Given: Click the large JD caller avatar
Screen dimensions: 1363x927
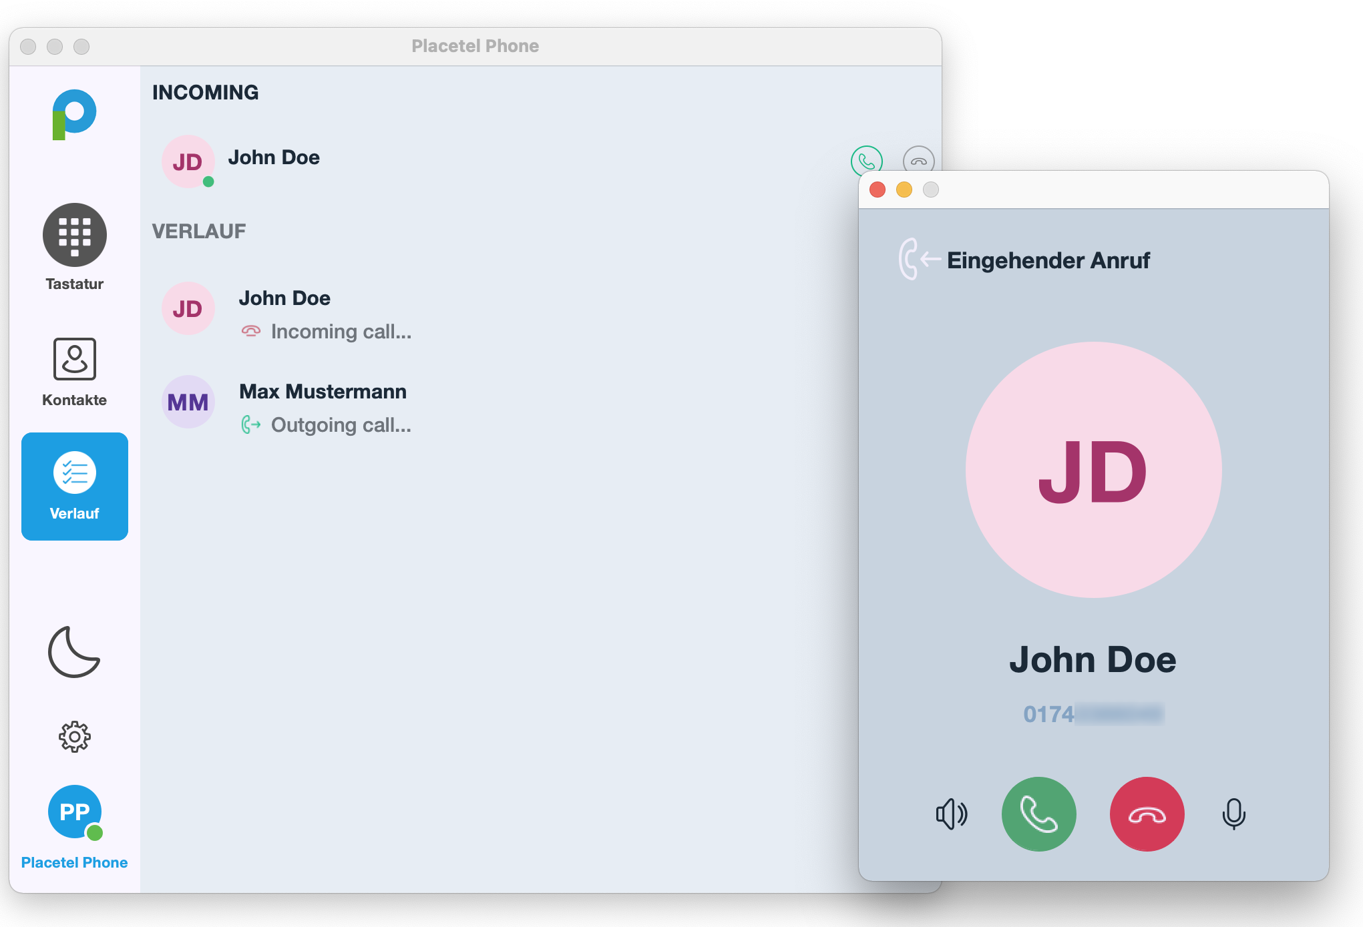Looking at the screenshot, I should coord(1093,470).
